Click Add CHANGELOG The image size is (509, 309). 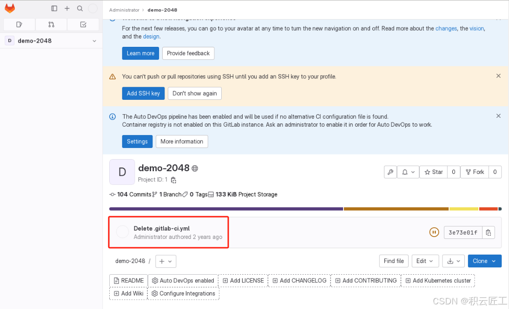pos(299,281)
